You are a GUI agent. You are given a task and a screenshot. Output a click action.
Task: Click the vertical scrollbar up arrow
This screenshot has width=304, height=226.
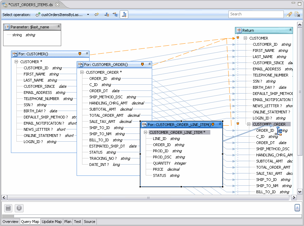tap(300, 25)
